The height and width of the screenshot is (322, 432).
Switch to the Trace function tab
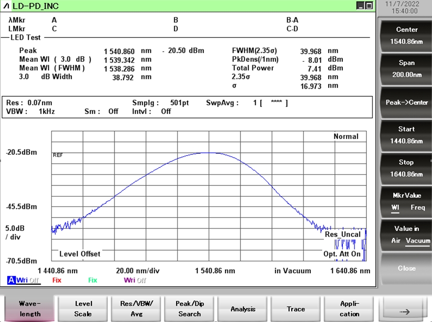[296, 309]
